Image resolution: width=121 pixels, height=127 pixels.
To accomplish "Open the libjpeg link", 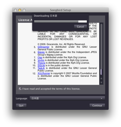I will click(x=41, y=52).
